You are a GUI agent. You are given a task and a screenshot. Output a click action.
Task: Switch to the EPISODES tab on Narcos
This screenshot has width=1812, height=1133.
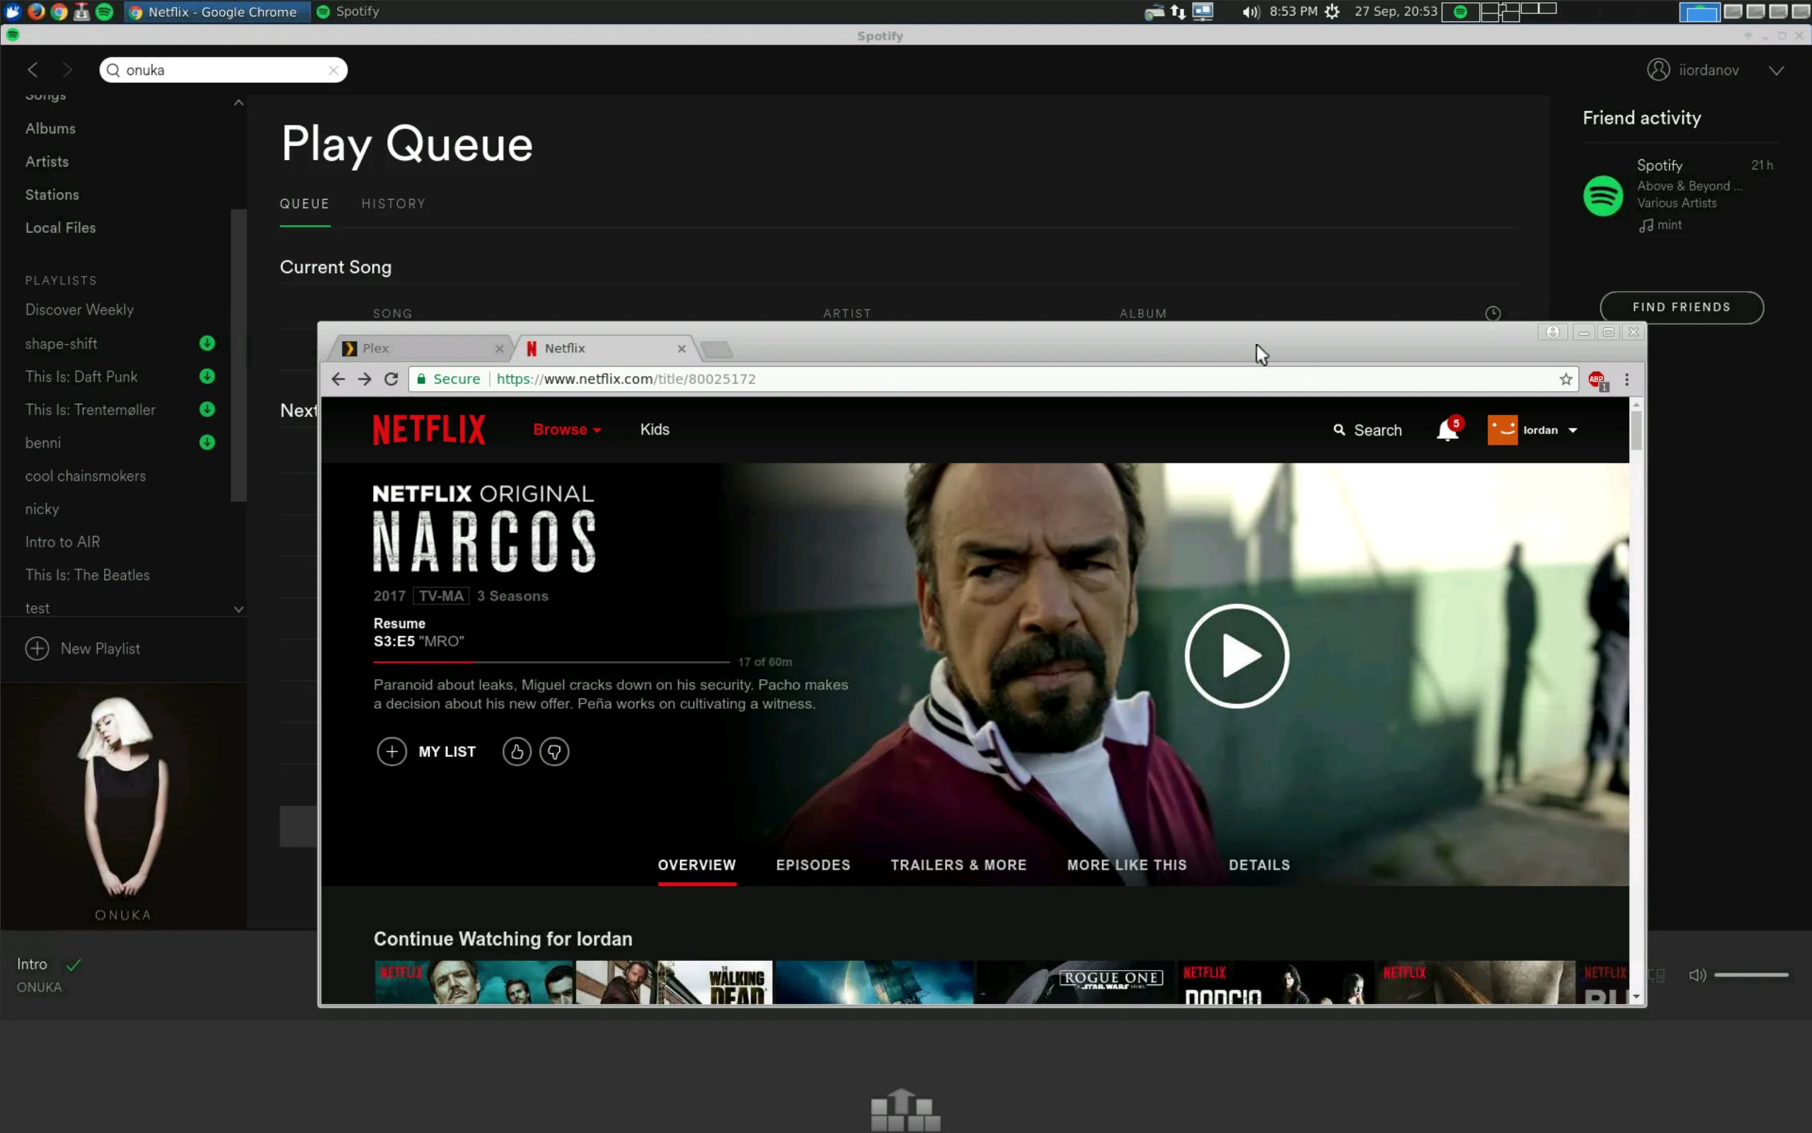[x=813, y=864]
